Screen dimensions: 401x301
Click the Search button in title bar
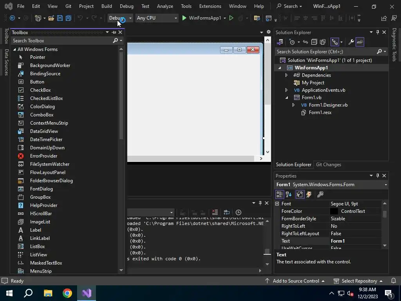[289, 6]
